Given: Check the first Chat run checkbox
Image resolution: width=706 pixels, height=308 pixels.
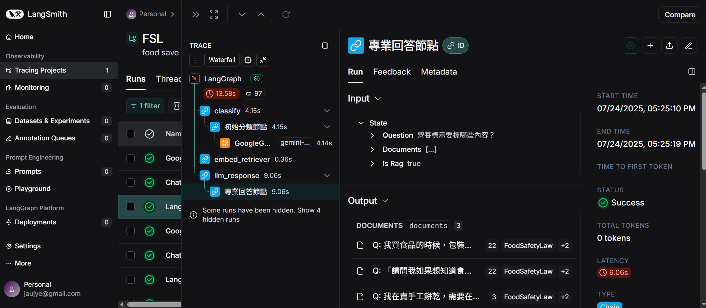Looking at the screenshot, I should pyautogui.click(x=131, y=183).
